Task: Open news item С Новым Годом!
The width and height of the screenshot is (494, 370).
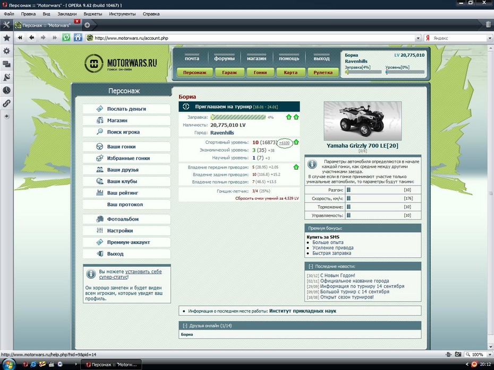Action: tap(337, 275)
